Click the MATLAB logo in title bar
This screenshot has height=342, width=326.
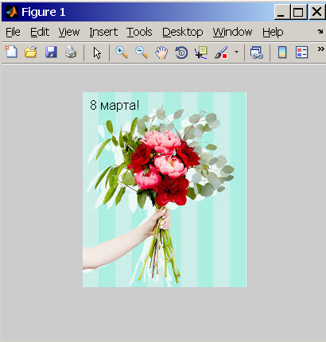click(x=12, y=12)
